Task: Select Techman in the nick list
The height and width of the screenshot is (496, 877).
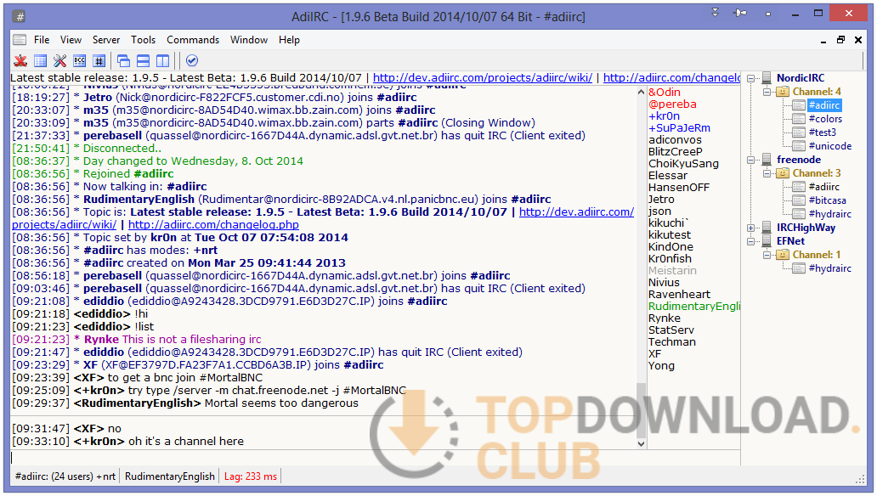Action: coord(671,341)
